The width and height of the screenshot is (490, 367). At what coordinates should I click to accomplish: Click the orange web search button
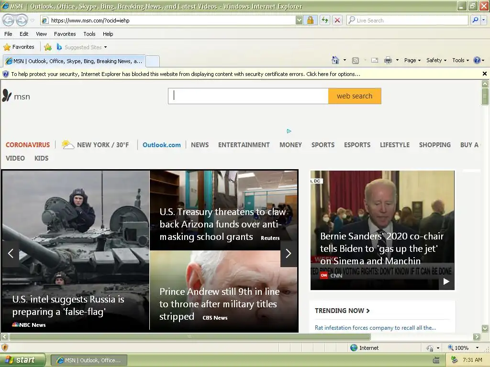point(355,96)
